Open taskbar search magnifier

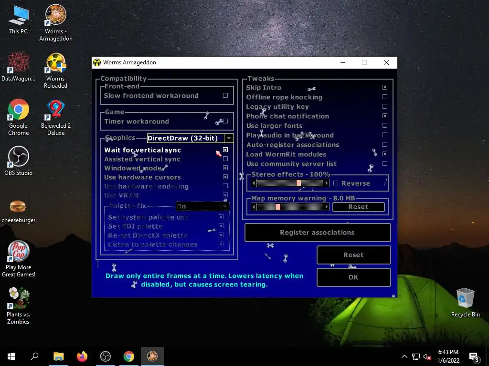click(x=34, y=356)
